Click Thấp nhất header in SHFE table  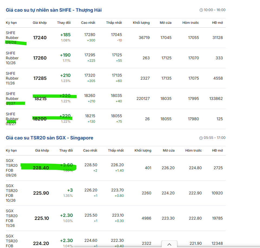[114, 23]
